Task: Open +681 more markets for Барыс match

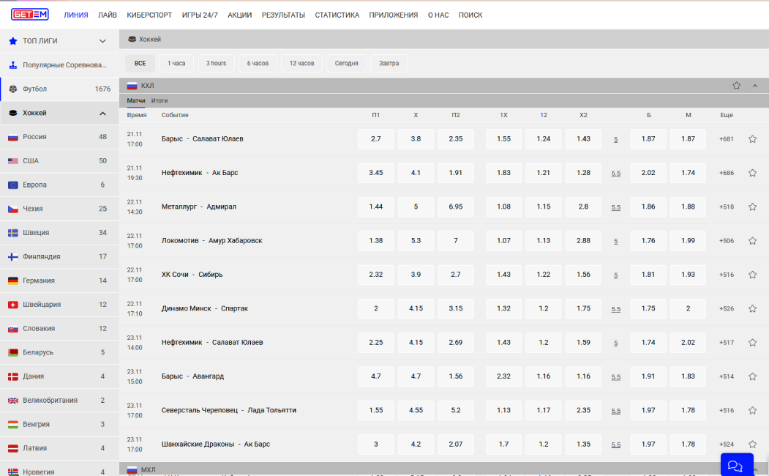Action: [726, 139]
